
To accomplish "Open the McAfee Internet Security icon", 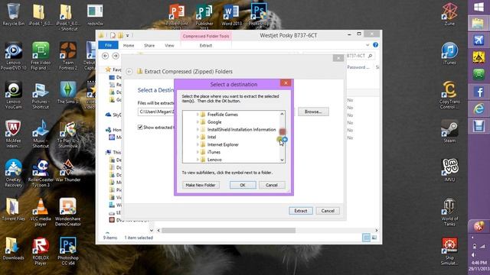I will click(13, 134).
